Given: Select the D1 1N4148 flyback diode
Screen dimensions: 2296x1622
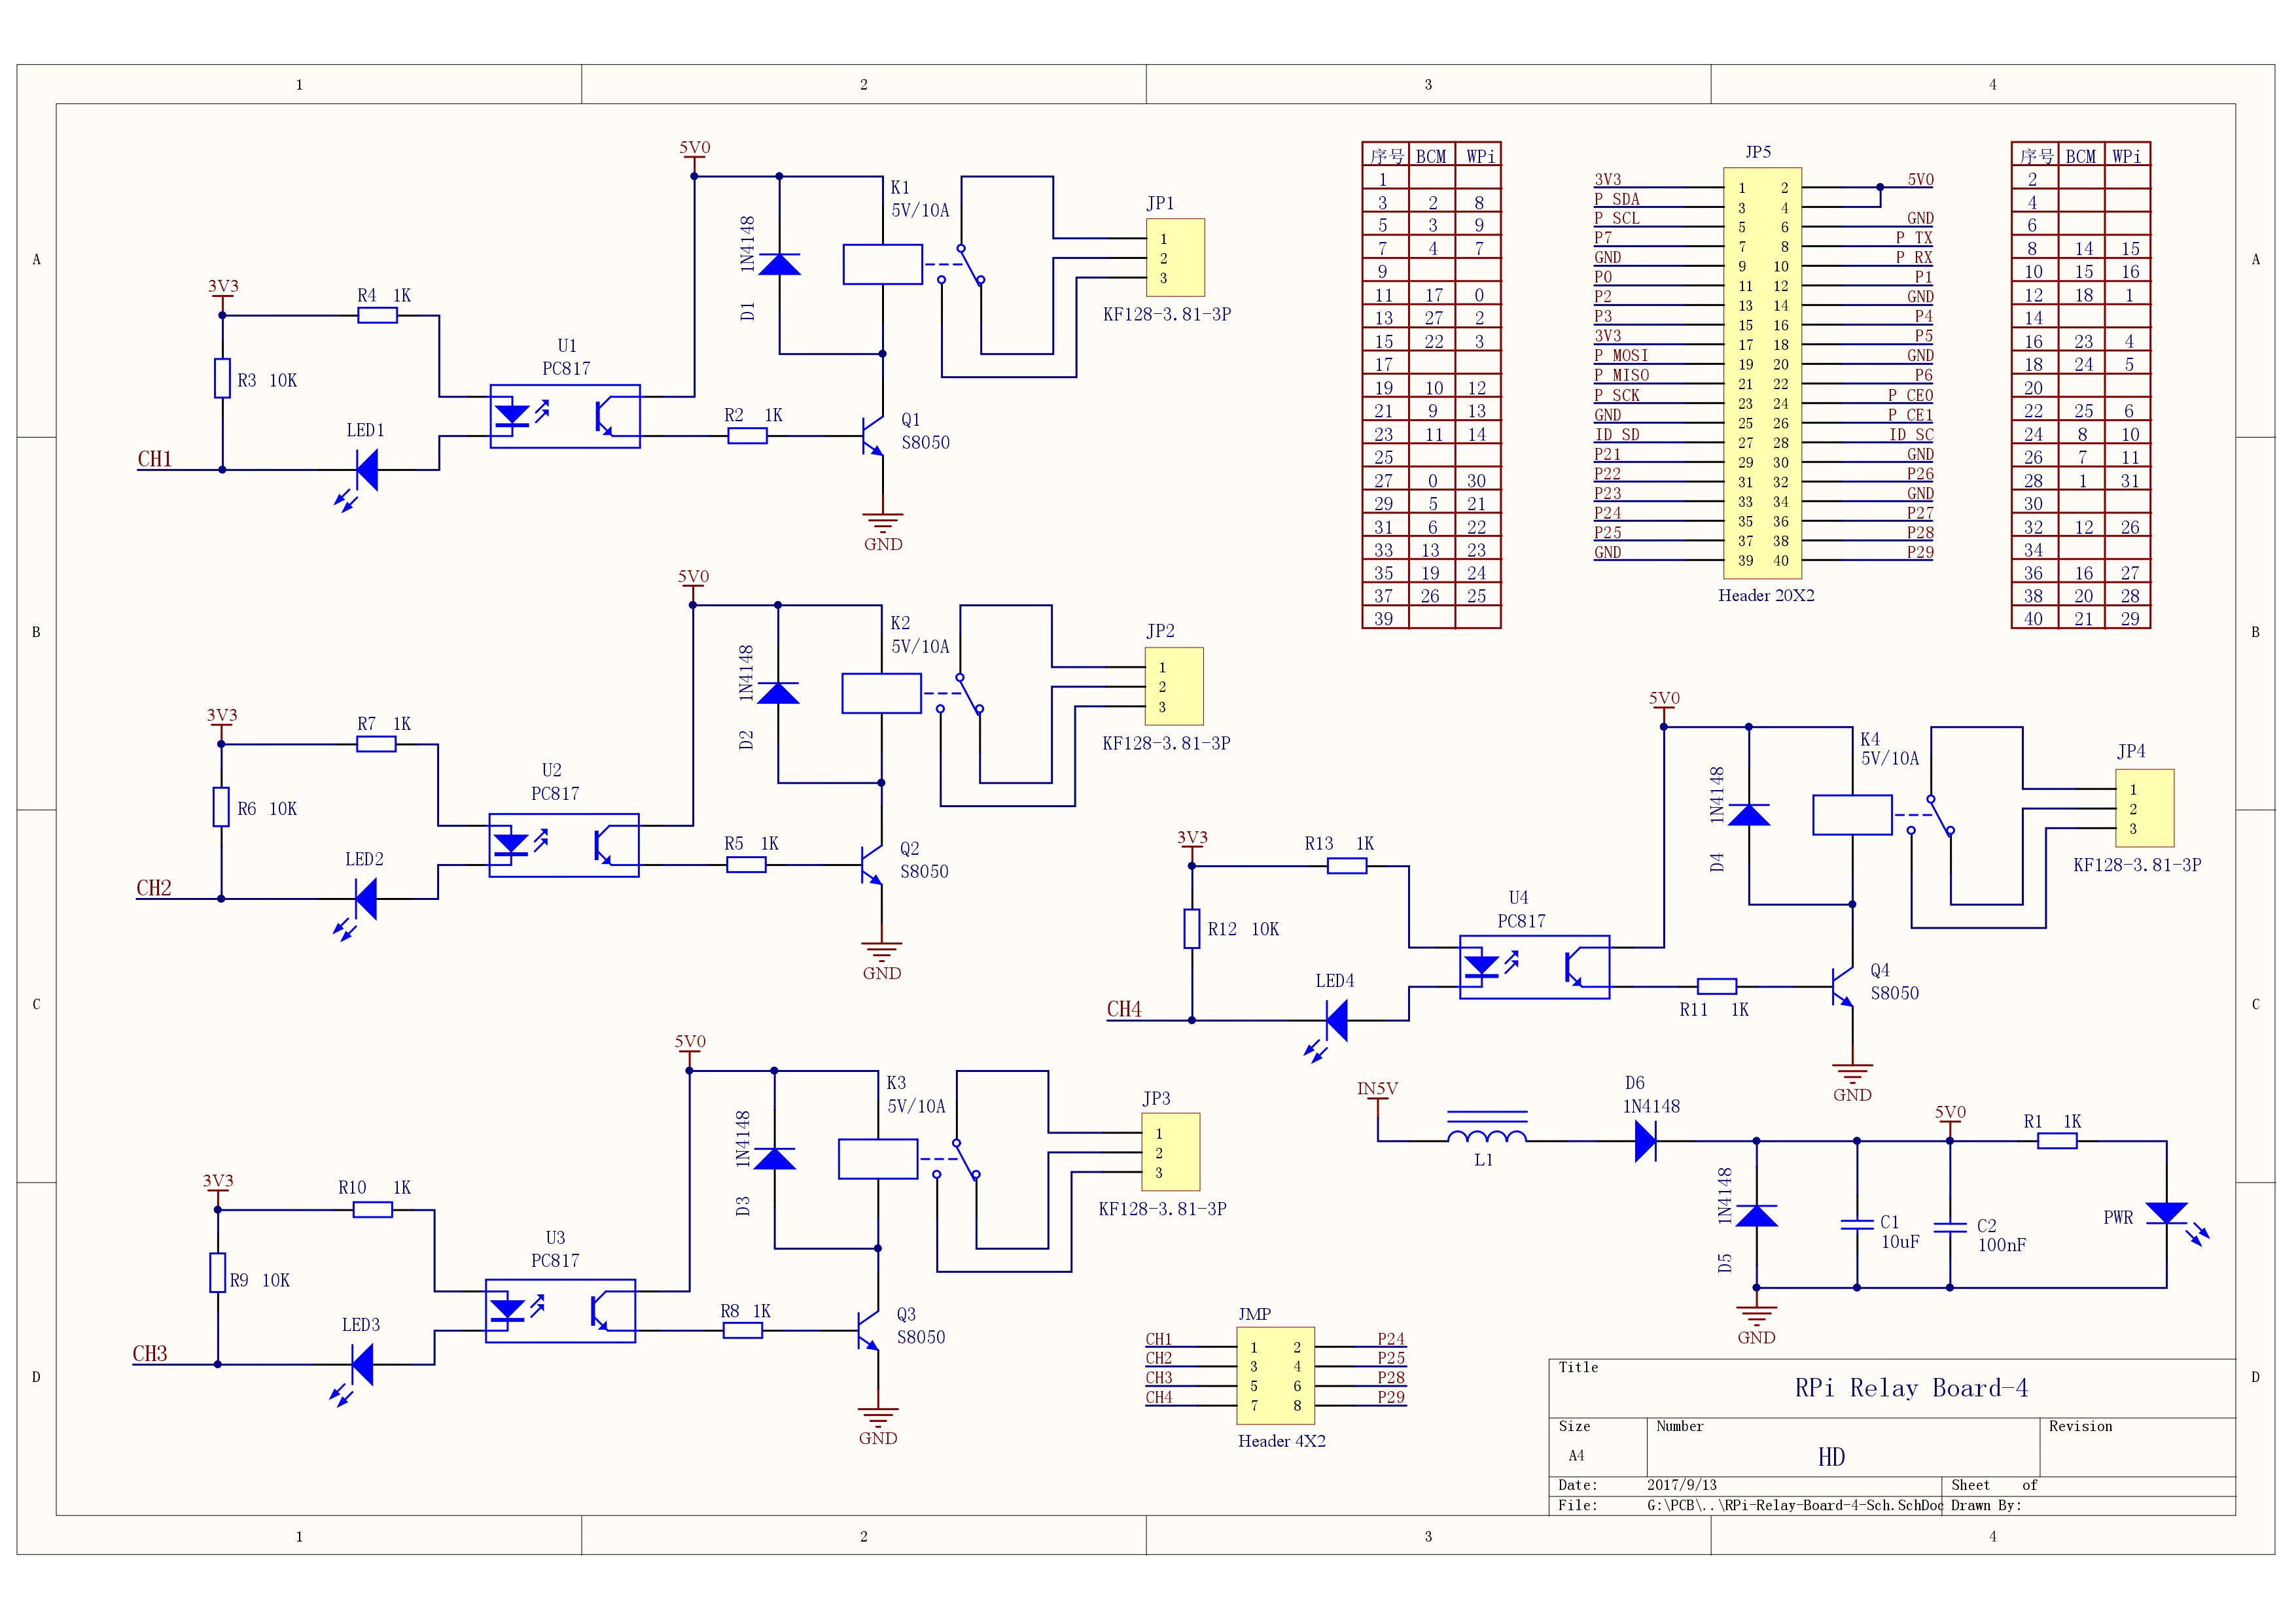Looking at the screenshot, I should tap(779, 264).
